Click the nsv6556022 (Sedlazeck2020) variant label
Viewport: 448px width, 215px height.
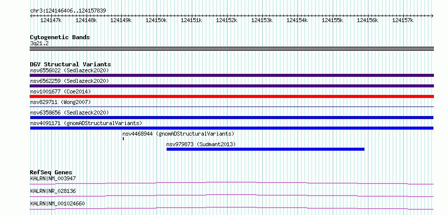[69, 70]
